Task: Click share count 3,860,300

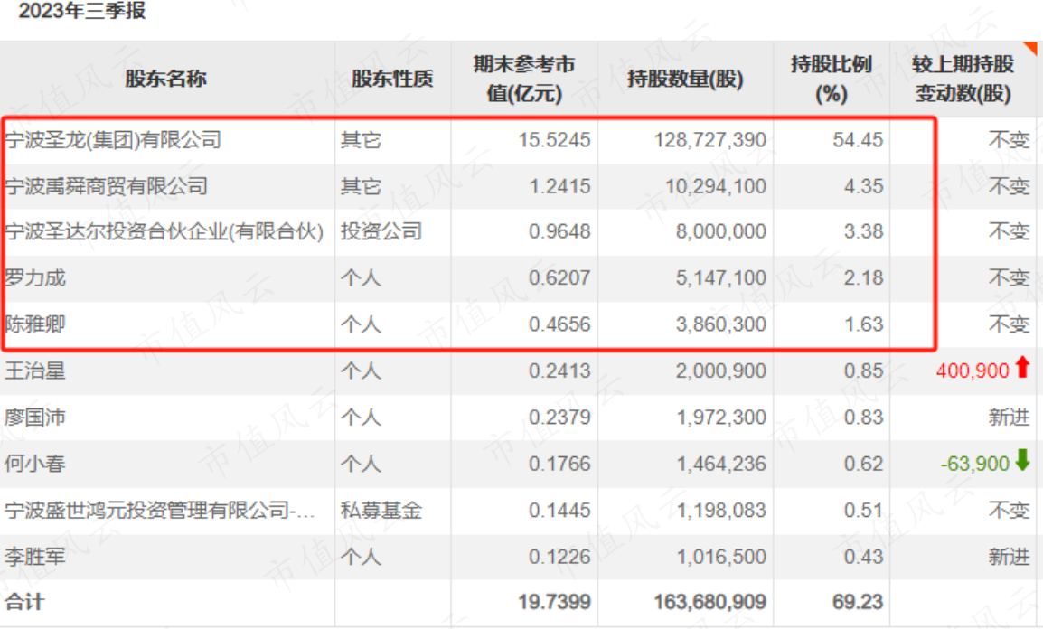Action: pyautogui.click(x=721, y=324)
